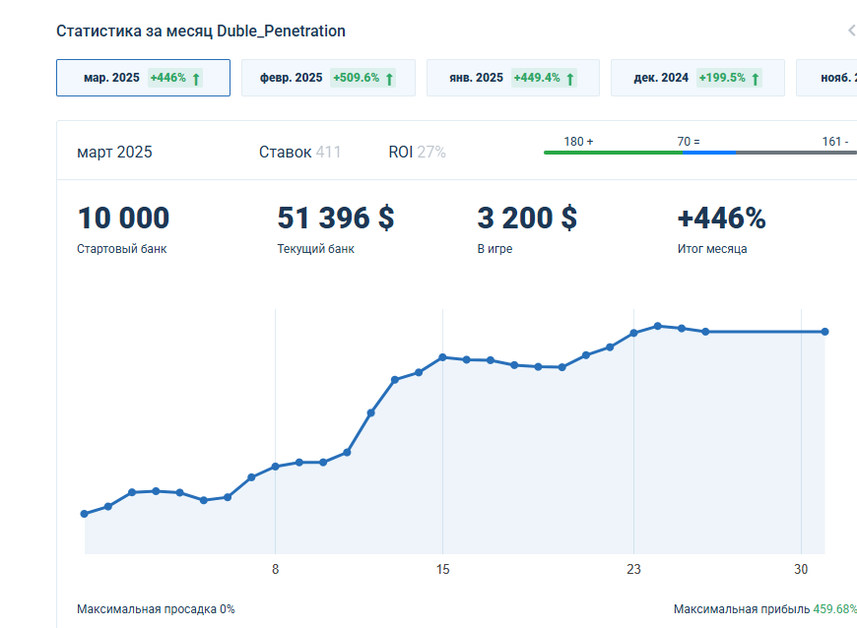Image resolution: width=857 pixels, height=628 pixels.
Task: Click the last data point on the chart
Action: point(824,332)
